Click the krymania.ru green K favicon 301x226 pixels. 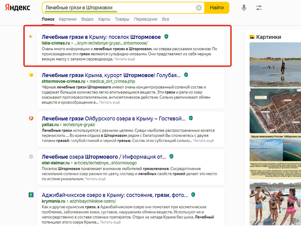[31, 195]
